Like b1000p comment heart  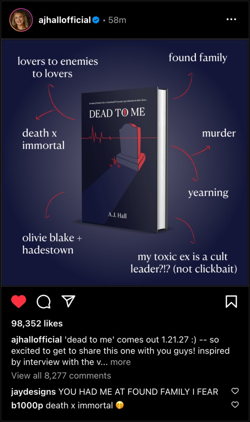(235, 405)
